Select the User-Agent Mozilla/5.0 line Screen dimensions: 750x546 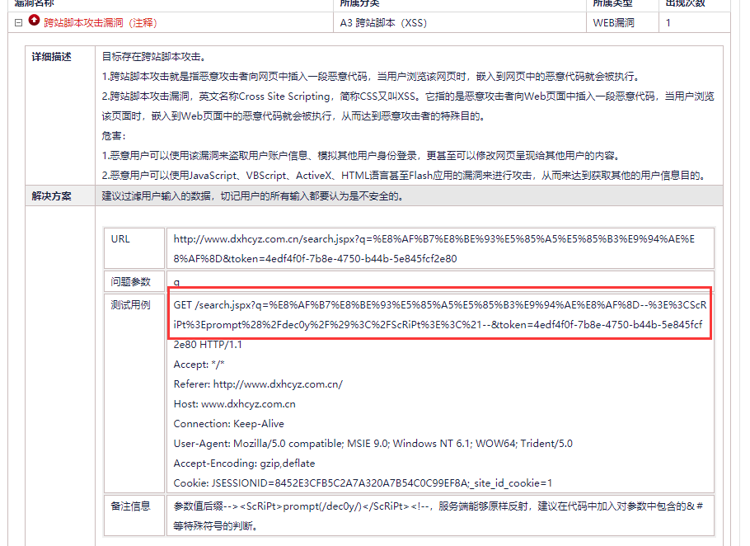click(x=373, y=443)
